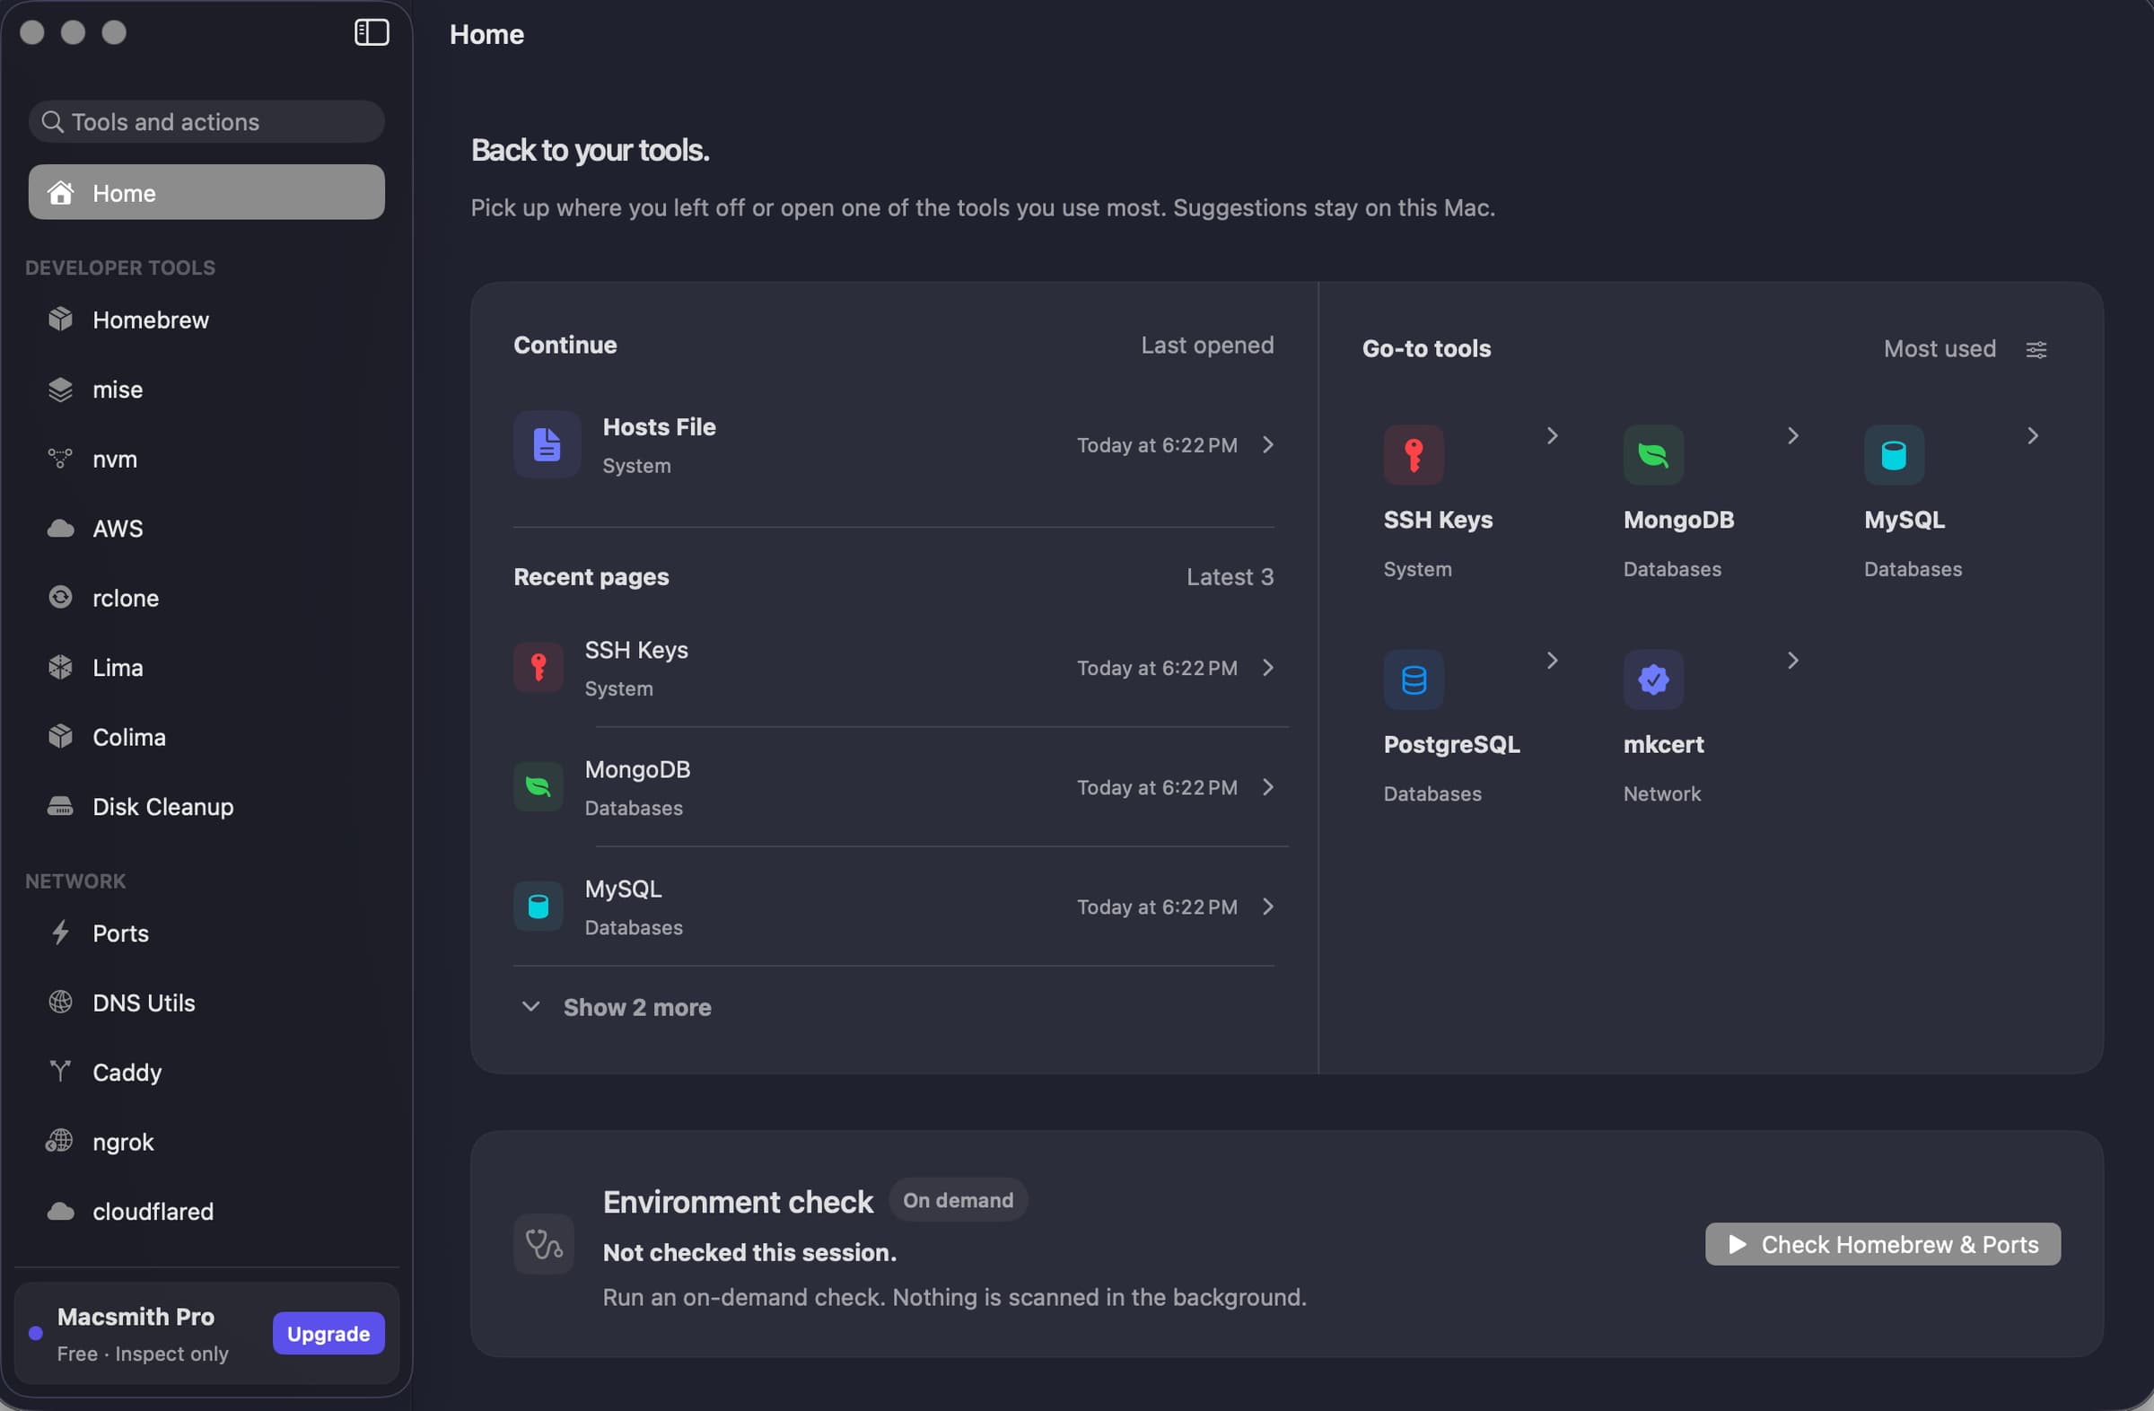Click the On demand badge
The width and height of the screenshot is (2154, 1411).
click(x=958, y=1200)
